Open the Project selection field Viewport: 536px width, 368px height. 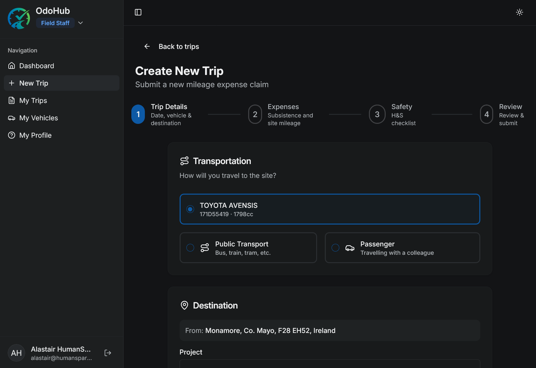tap(330, 364)
